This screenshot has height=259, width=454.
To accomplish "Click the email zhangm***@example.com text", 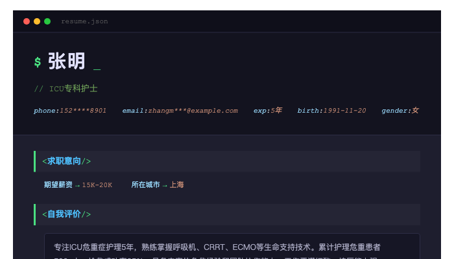I will (x=180, y=111).
